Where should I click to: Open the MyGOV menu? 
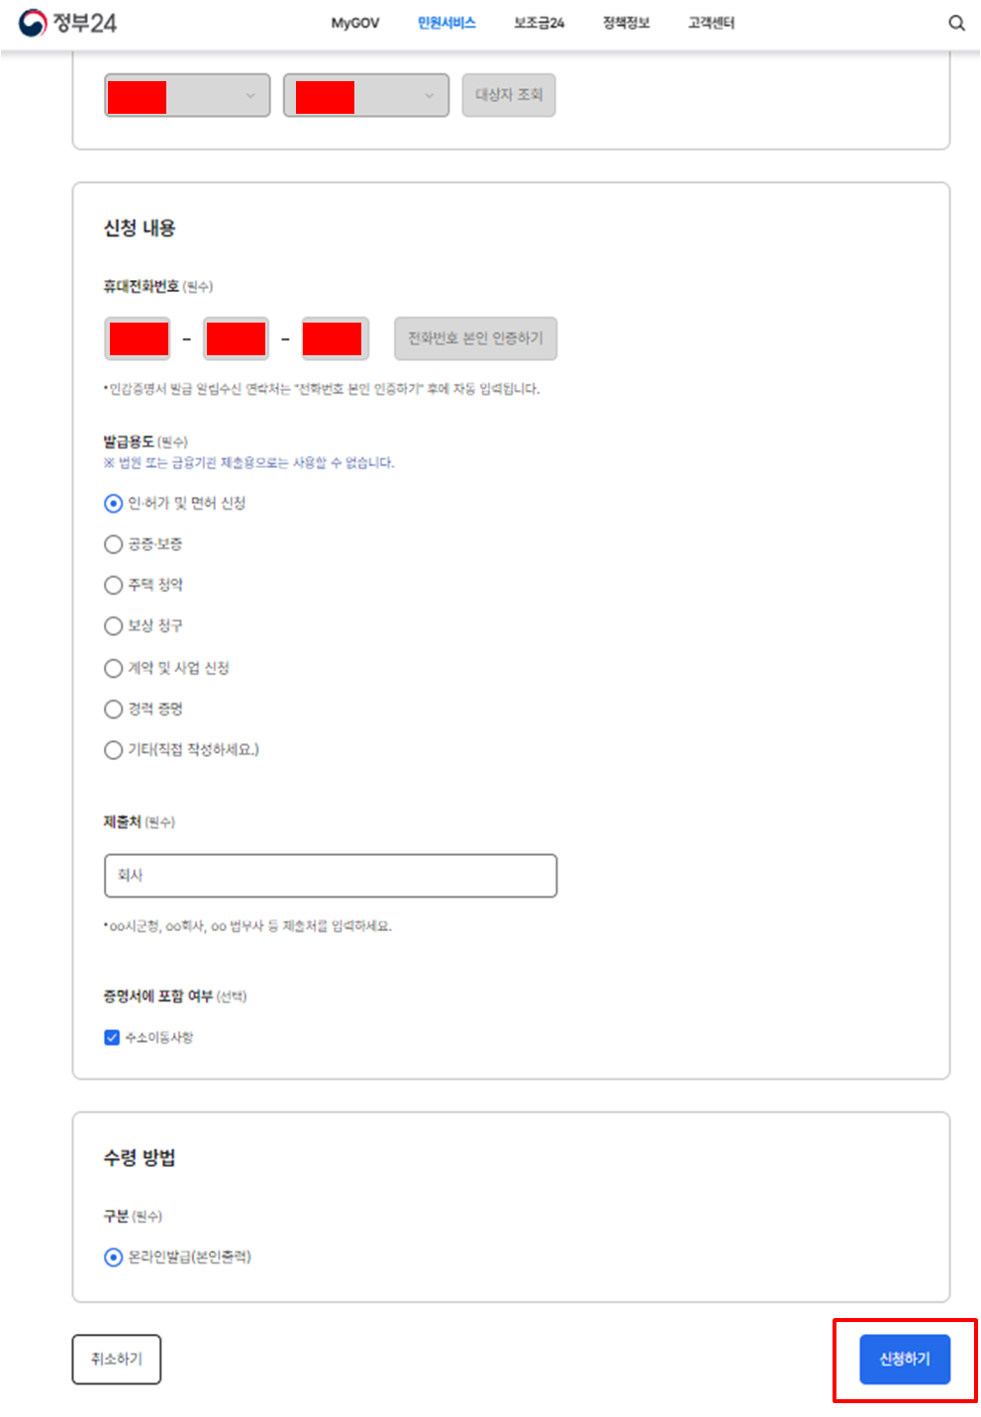354,22
